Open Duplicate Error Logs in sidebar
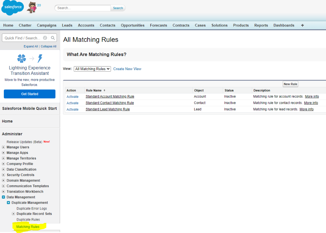 pyautogui.click(x=32, y=208)
